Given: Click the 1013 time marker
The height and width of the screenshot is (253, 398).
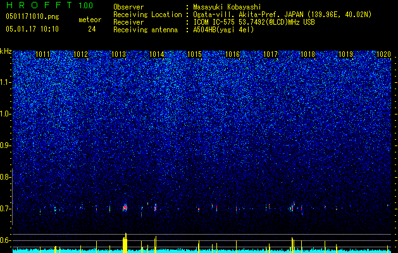Looking at the screenshot, I should 118,54.
